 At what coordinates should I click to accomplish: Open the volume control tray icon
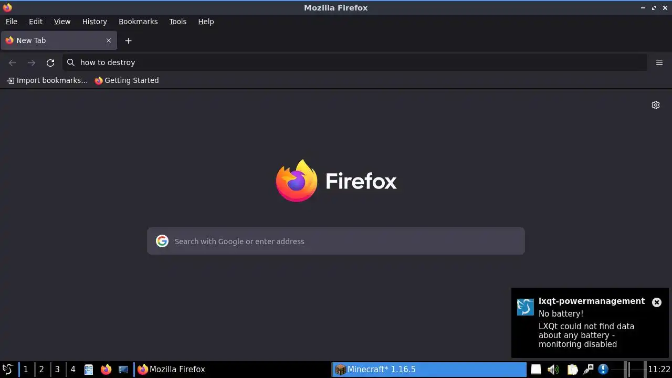(553, 370)
